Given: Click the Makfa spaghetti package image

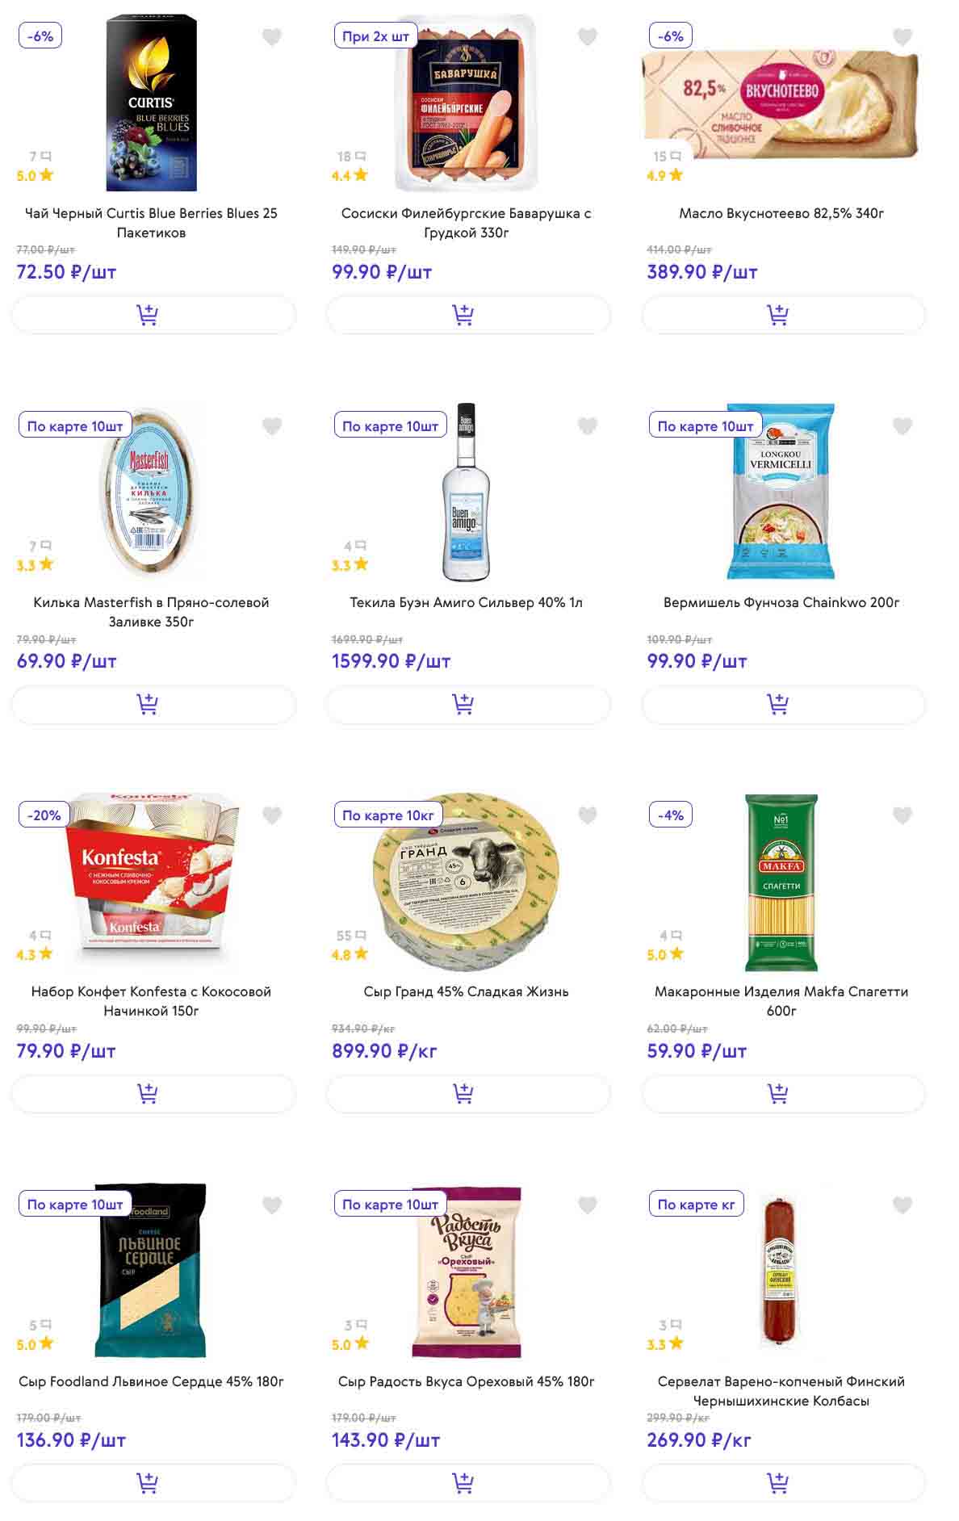Looking at the screenshot, I should 781,882.
